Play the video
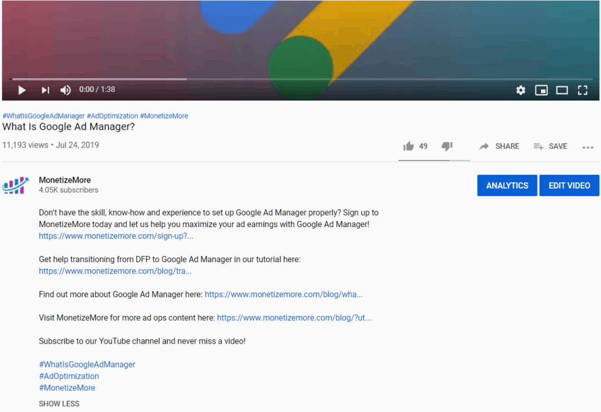 (x=21, y=89)
